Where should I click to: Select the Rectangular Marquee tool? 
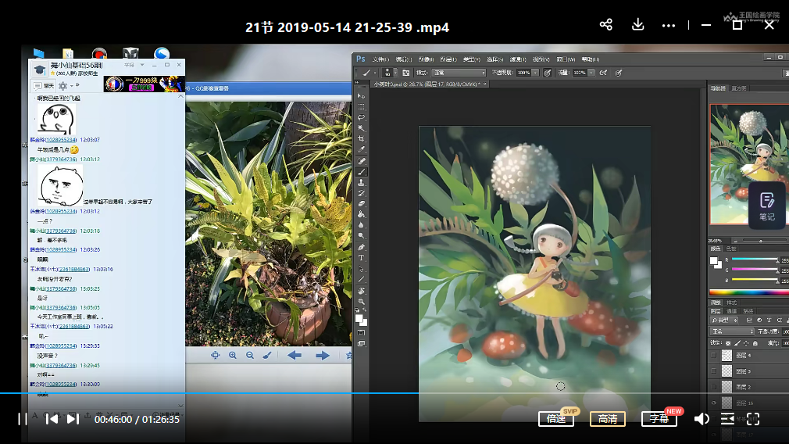(361, 107)
